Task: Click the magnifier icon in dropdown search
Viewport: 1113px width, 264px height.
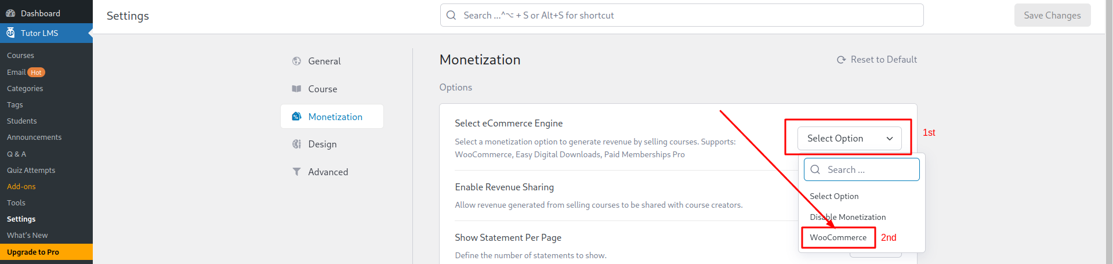Action: coord(815,169)
